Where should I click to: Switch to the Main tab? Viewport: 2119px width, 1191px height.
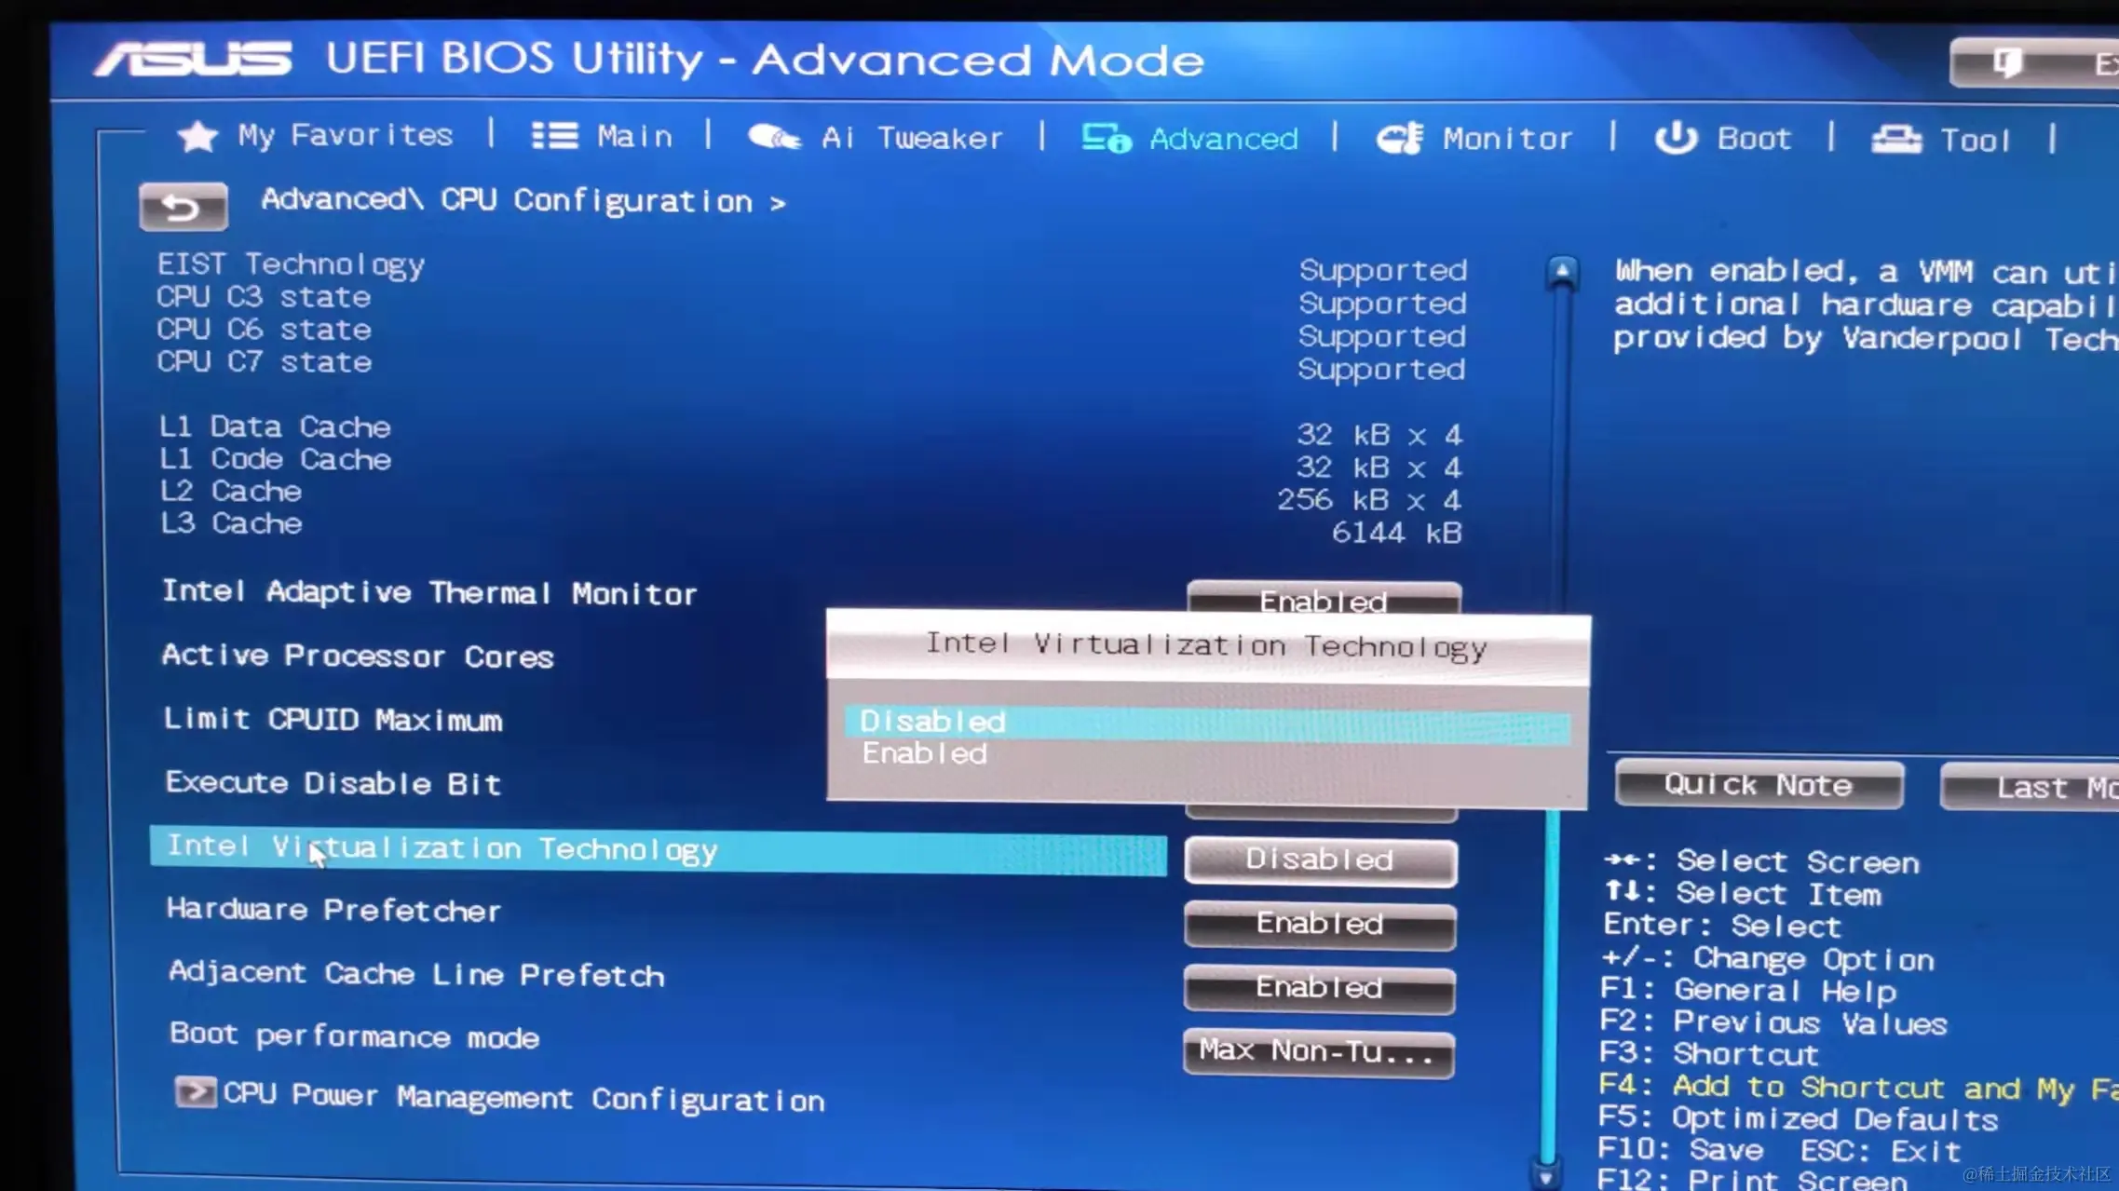(602, 136)
